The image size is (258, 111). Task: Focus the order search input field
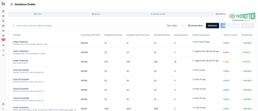click(87, 26)
